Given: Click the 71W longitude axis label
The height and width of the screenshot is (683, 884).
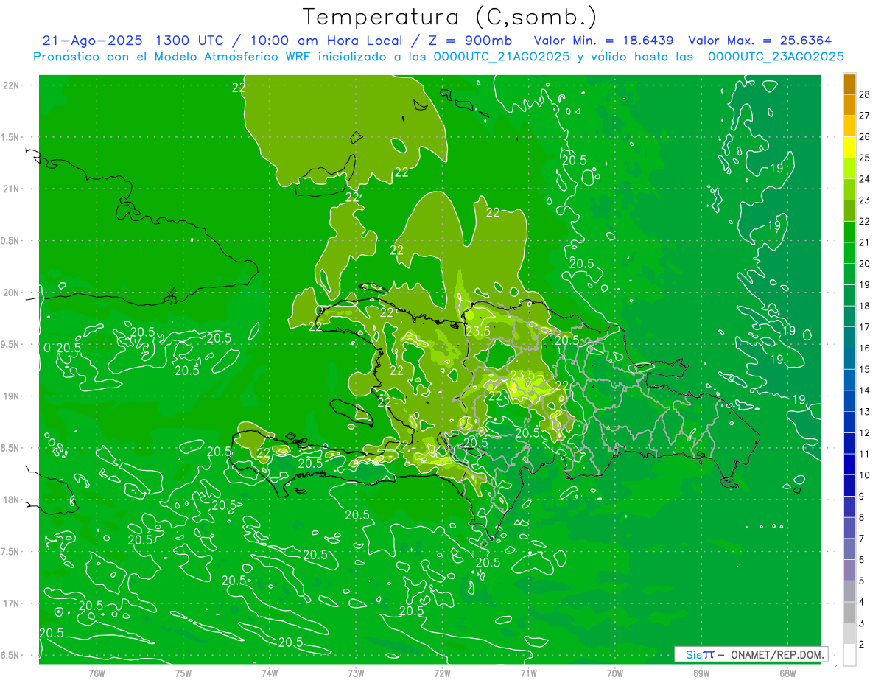Looking at the screenshot, I should pyautogui.click(x=528, y=673).
